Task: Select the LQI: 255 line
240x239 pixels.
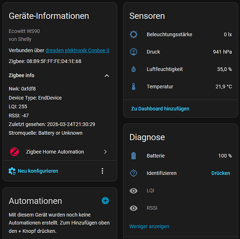Action: [x=18, y=107]
